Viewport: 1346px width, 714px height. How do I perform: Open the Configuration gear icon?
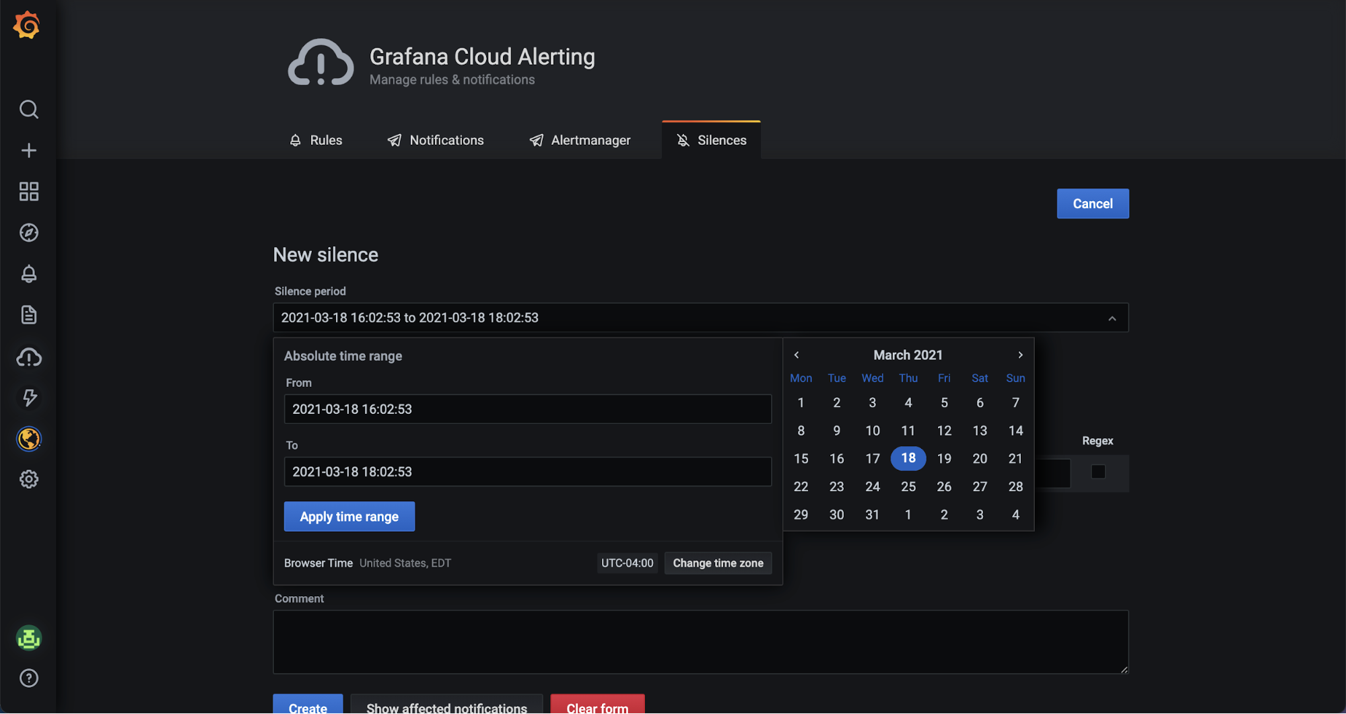pos(28,479)
